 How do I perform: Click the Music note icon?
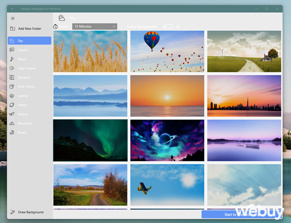pyautogui.click(x=12, y=59)
